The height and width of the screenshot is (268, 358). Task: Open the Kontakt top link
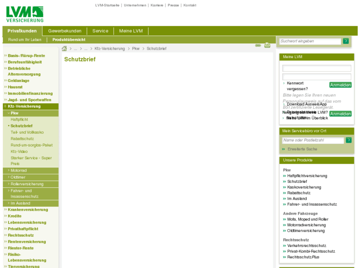click(190, 5)
